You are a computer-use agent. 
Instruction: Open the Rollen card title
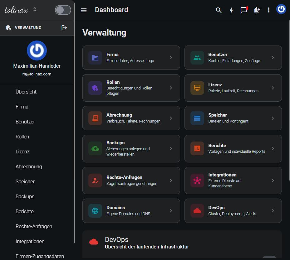pyautogui.click(x=113, y=82)
